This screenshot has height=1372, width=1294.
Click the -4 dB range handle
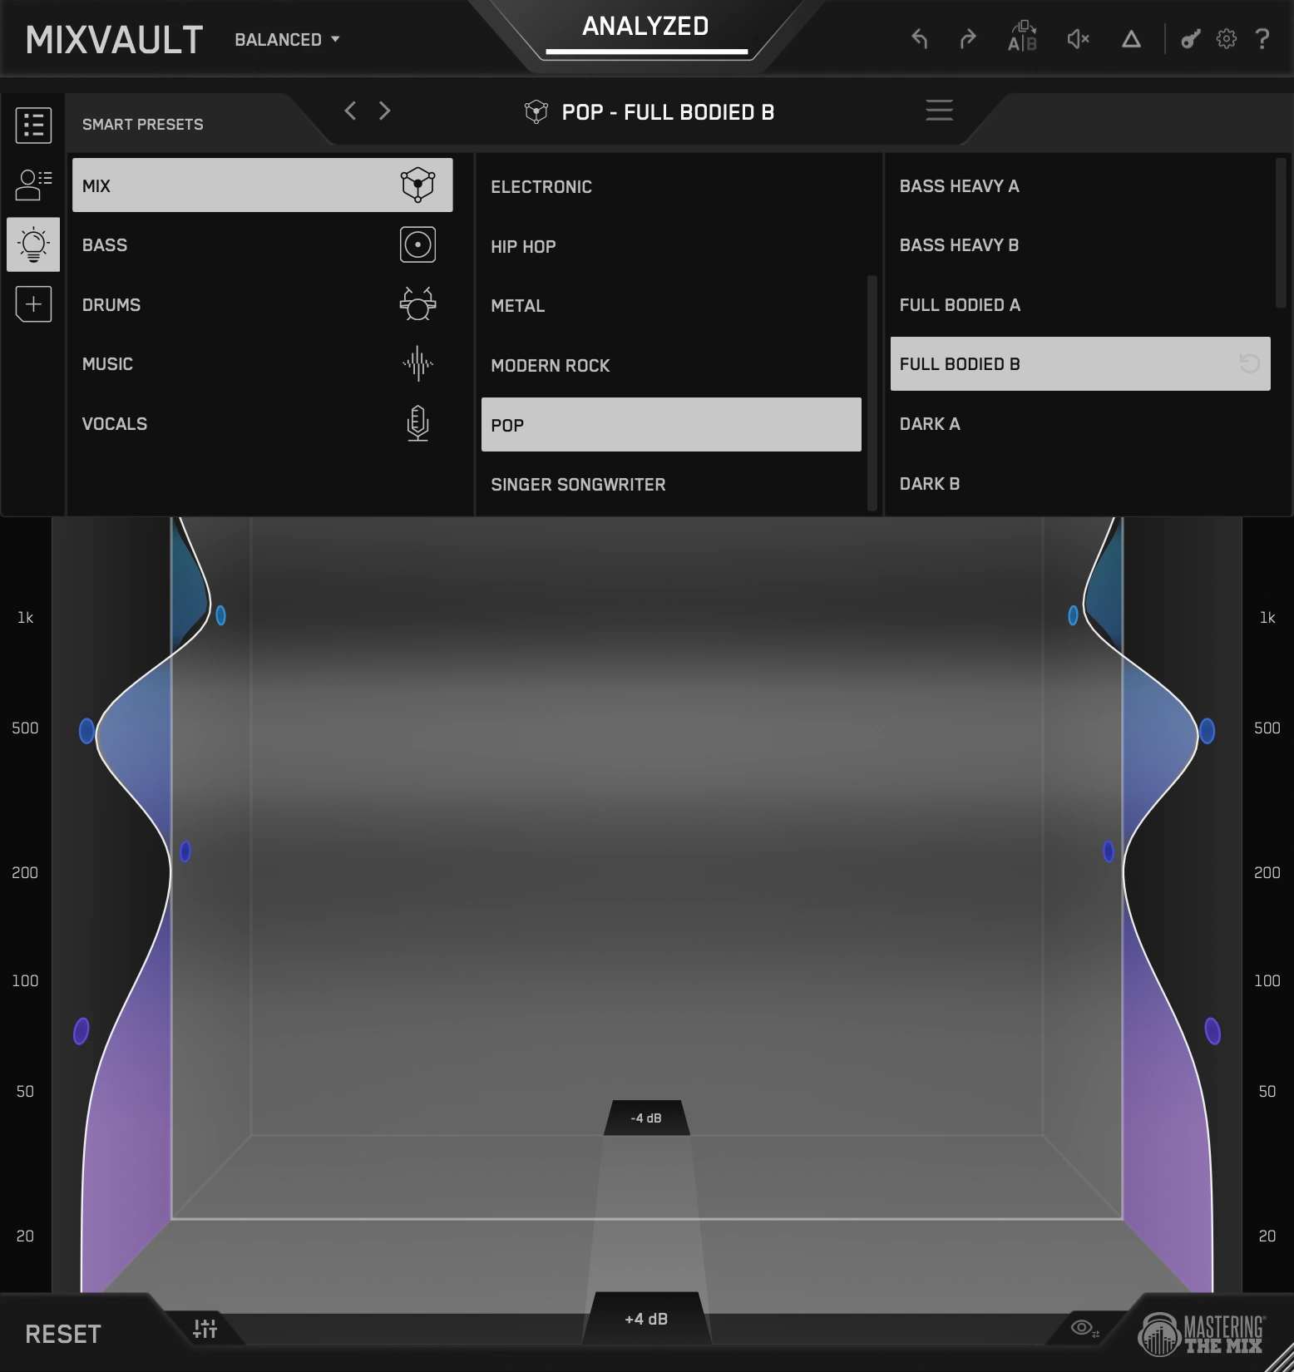[646, 1118]
